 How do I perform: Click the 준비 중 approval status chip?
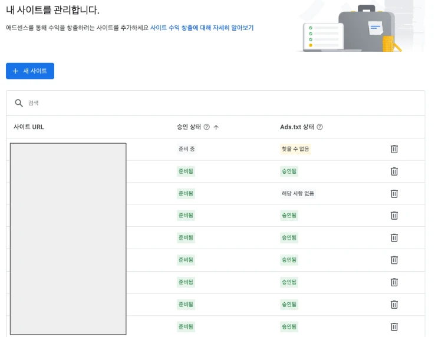tap(186, 149)
